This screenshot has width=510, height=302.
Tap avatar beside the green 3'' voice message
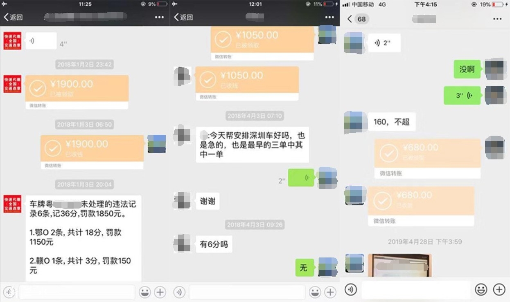pyautogui.click(x=495, y=95)
